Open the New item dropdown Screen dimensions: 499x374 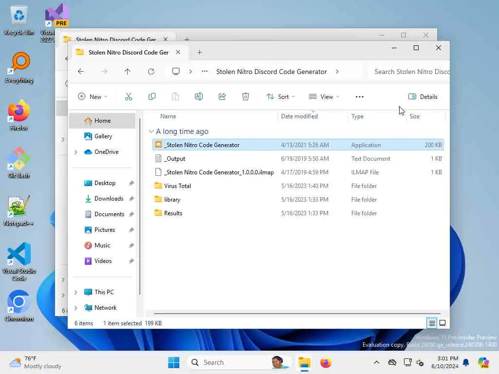point(93,97)
